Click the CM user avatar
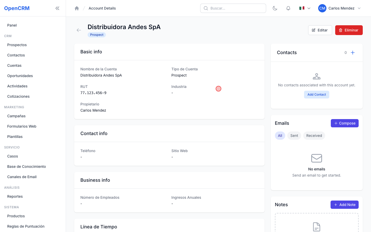The width and height of the screenshot is (371, 232). point(322,8)
